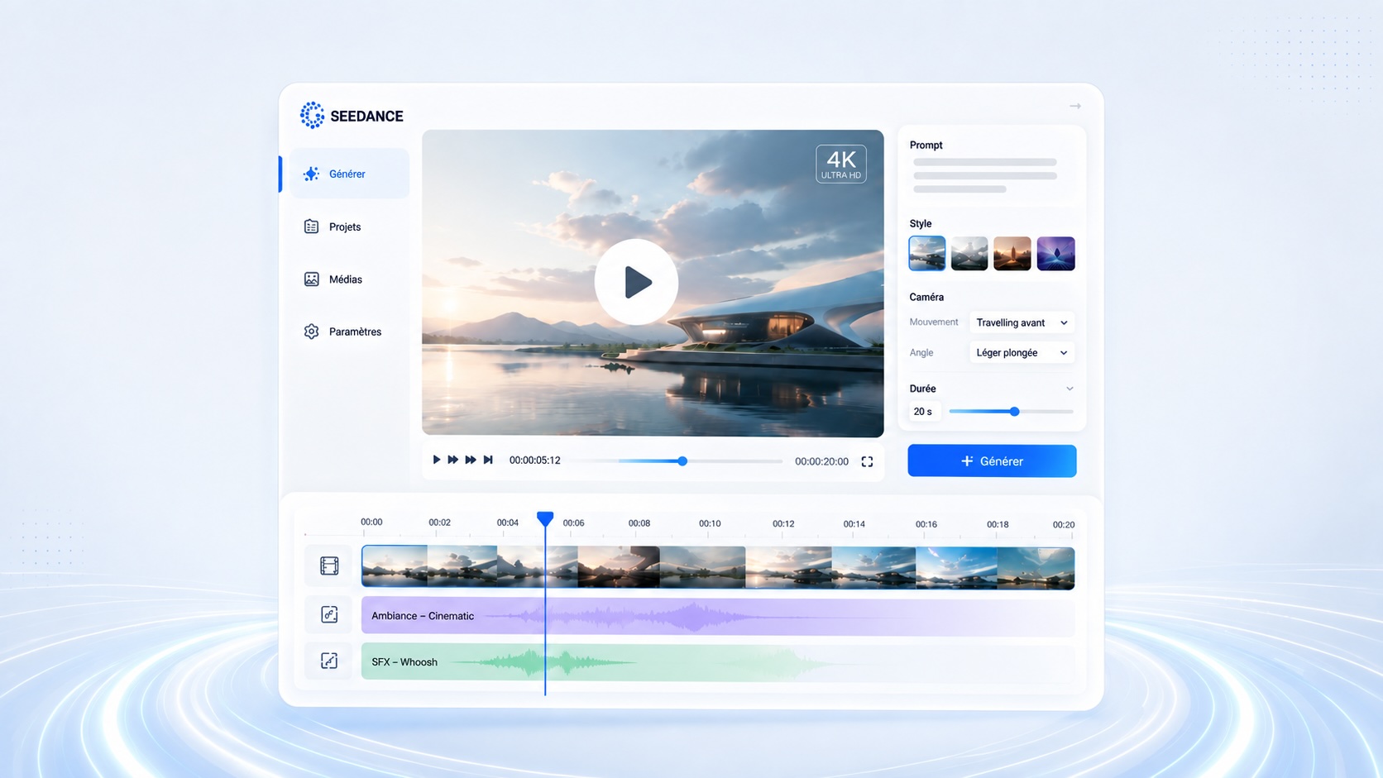Click the 00:20 mark on the timeline ruler

(1064, 524)
